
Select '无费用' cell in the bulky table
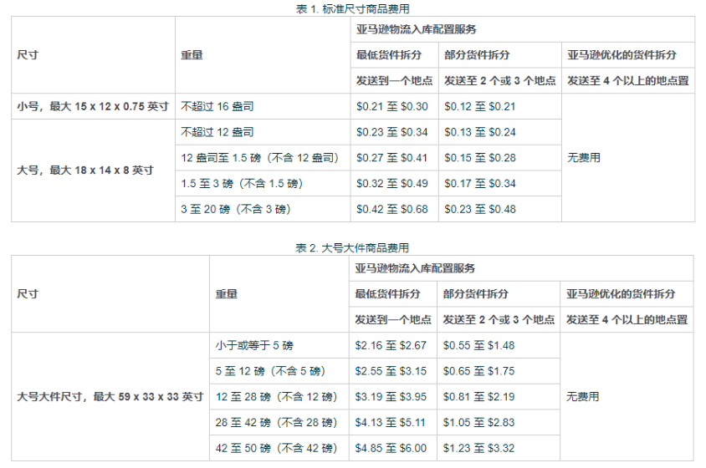pyautogui.click(x=583, y=396)
